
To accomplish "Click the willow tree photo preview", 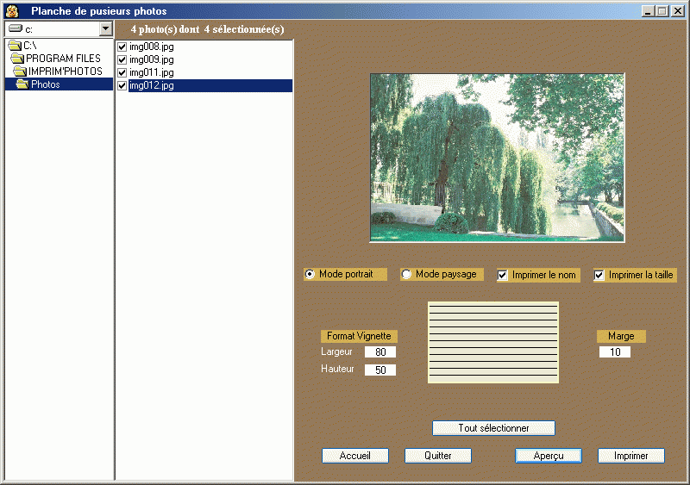I will (498, 158).
